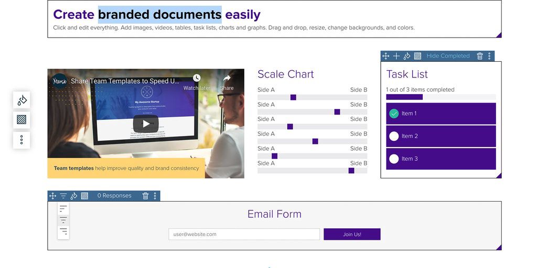537x268 pixels.
Task: Click the Task List heading
Action: click(407, 74)
